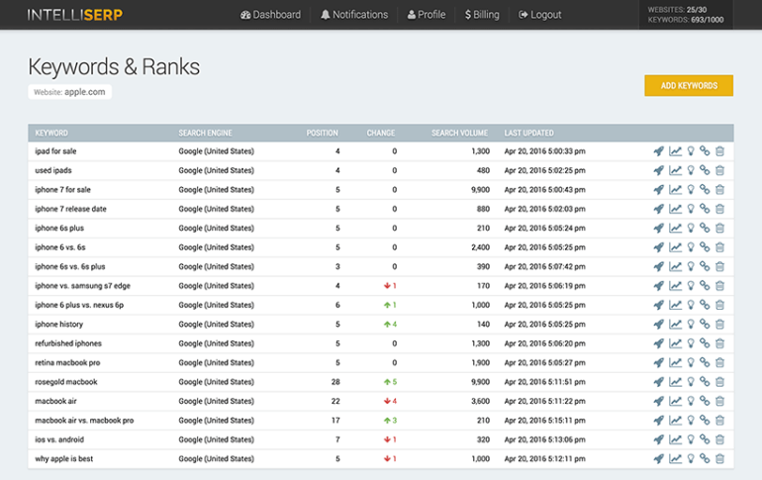Viewport: 762px width, 480px height.
Task: Sort by the Position column header
Action: click(322, 133)
